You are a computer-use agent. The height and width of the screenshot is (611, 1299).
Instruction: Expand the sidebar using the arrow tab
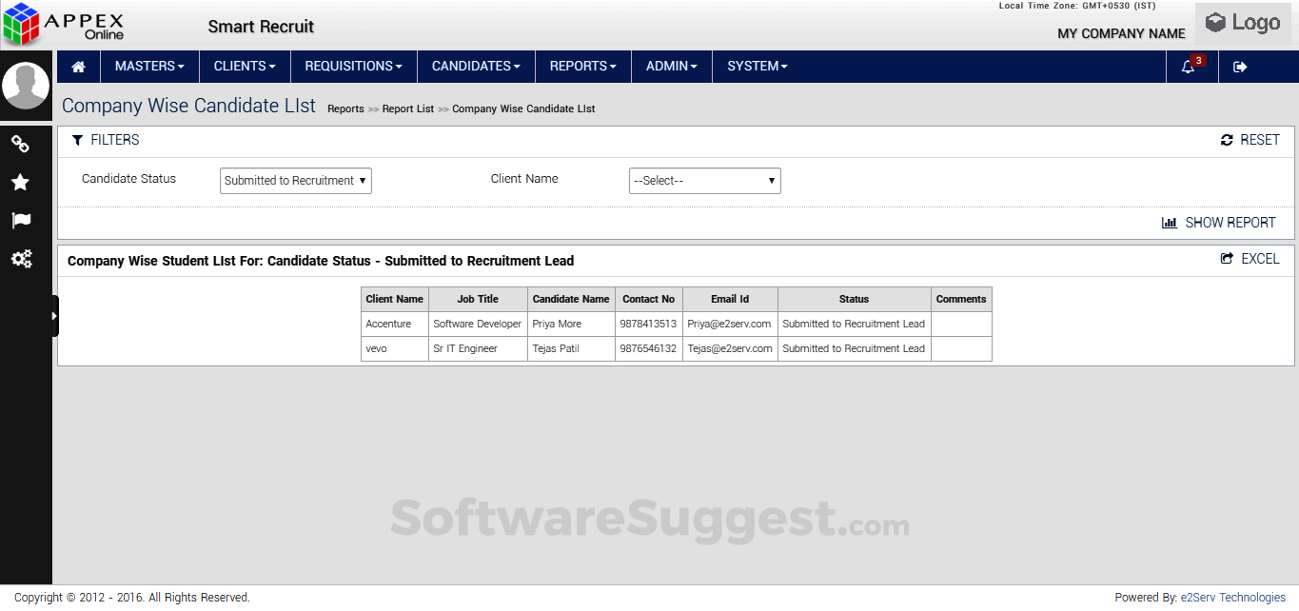point(54,314)
